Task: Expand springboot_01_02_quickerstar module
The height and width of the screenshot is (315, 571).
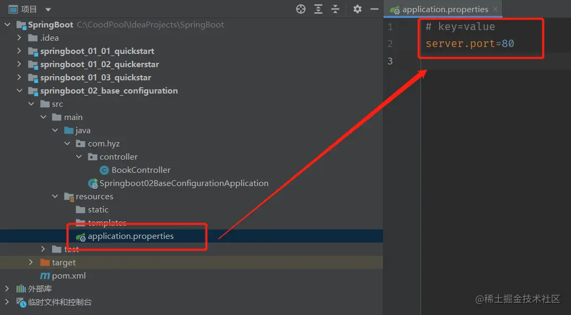Action: (x=19, y=64)
